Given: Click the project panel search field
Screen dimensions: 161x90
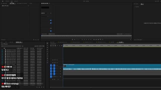Looking at the screenshot, I should 11,46.
